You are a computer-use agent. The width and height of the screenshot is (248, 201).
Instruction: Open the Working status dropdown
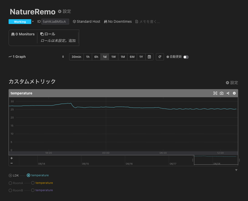coord(33,21)
